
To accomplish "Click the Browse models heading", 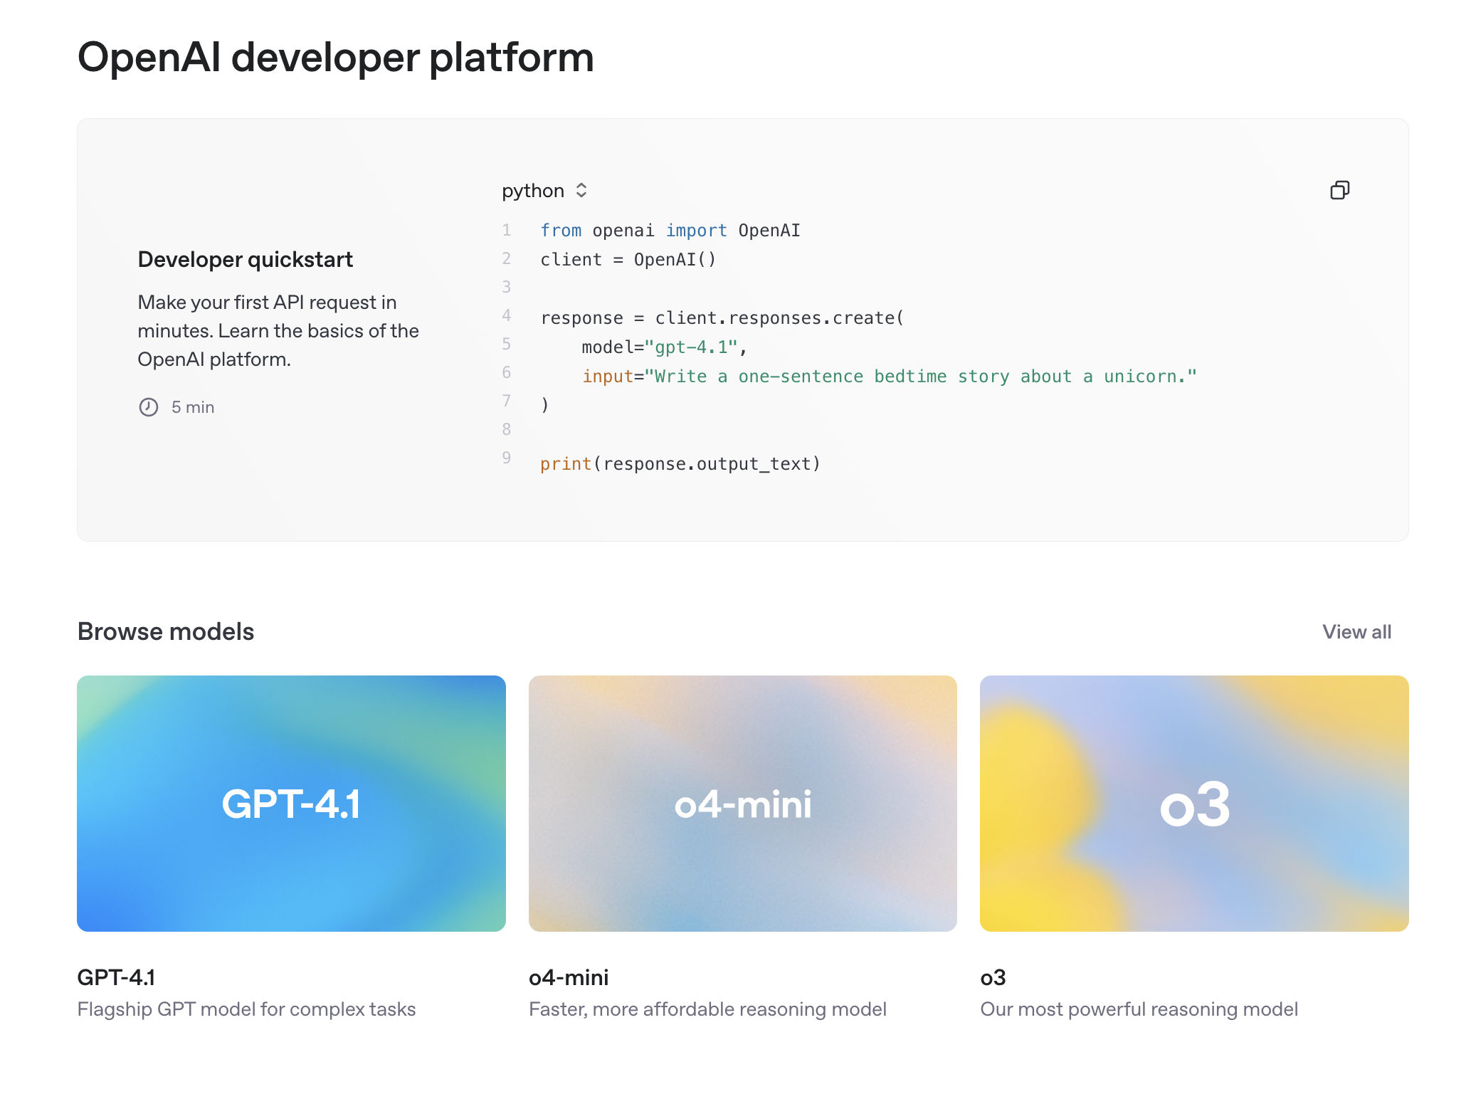I will [166, 632].
